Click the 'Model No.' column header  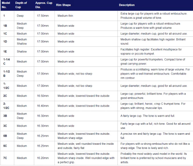(x=6, y=5)
